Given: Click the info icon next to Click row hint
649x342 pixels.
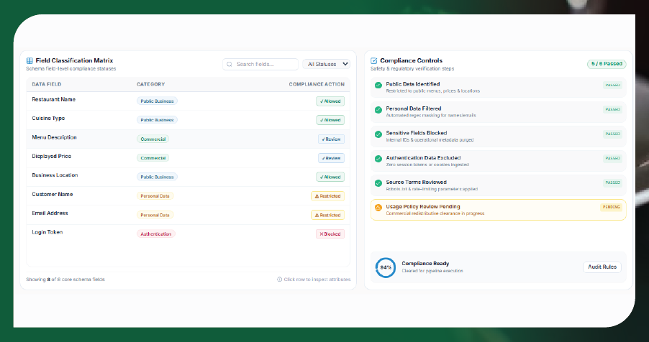Looking at the screenshot, I should pos(279,279).
